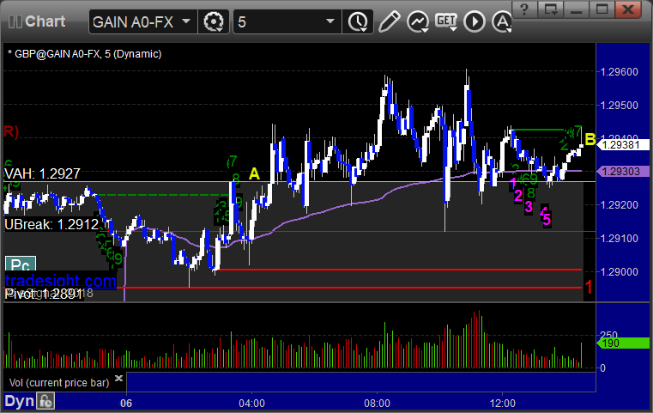Click the window pop-out menu button
653x413 pixels.
coord(550,9)
